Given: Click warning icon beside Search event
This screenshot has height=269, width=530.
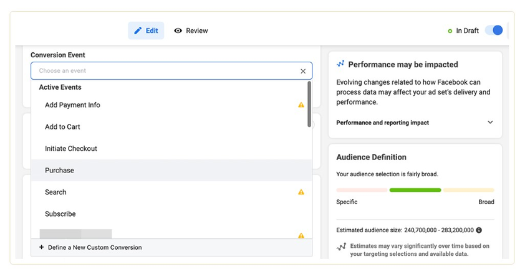Looking at the screenshot, I should click(x=301, y=192).
